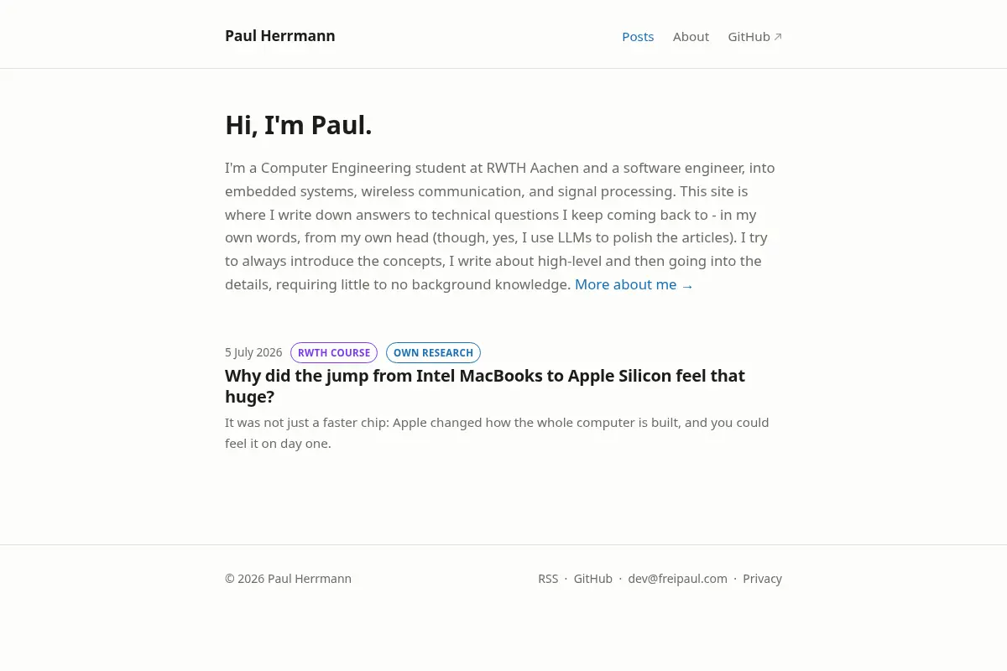Open the GitHub link in the header
Screen dimensions: 1007x671
point(755,37)
